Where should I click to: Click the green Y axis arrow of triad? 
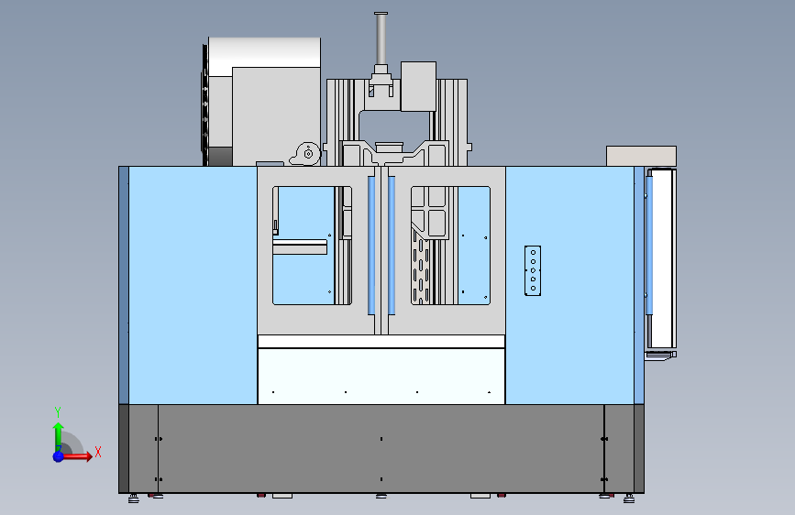coord(59,436)
